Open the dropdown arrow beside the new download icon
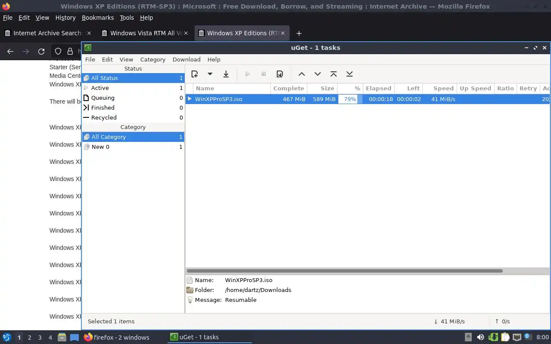551x344 pixels. click(210, 74)
